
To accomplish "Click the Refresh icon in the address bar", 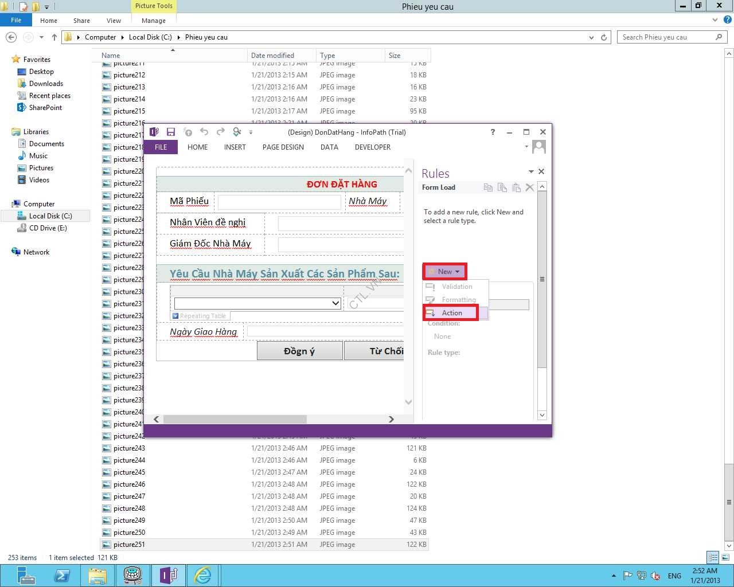I will 604,37.
